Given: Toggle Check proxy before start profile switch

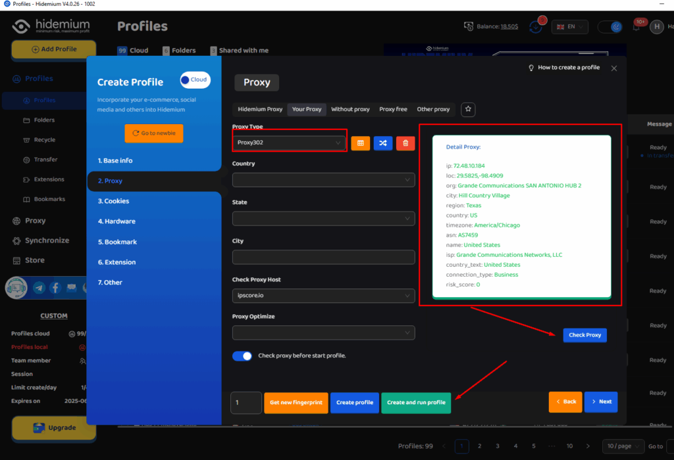Looking at the screenshot, I should [242, 356].
